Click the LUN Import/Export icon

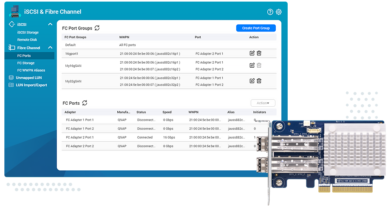(11, 85)
